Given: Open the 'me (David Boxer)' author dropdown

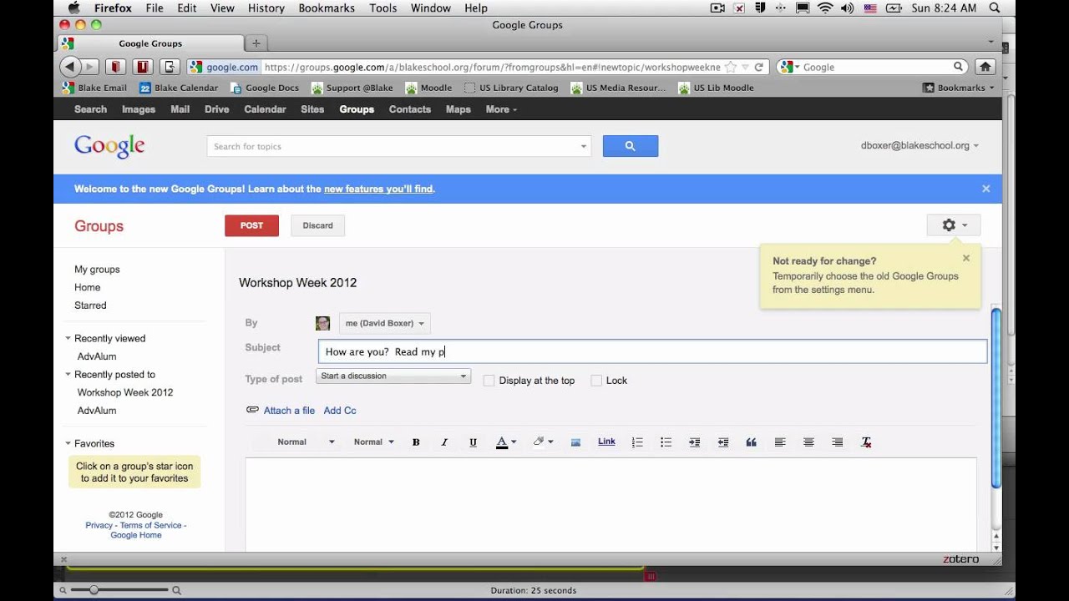Looking at the screenshot, I should (385, 323).
